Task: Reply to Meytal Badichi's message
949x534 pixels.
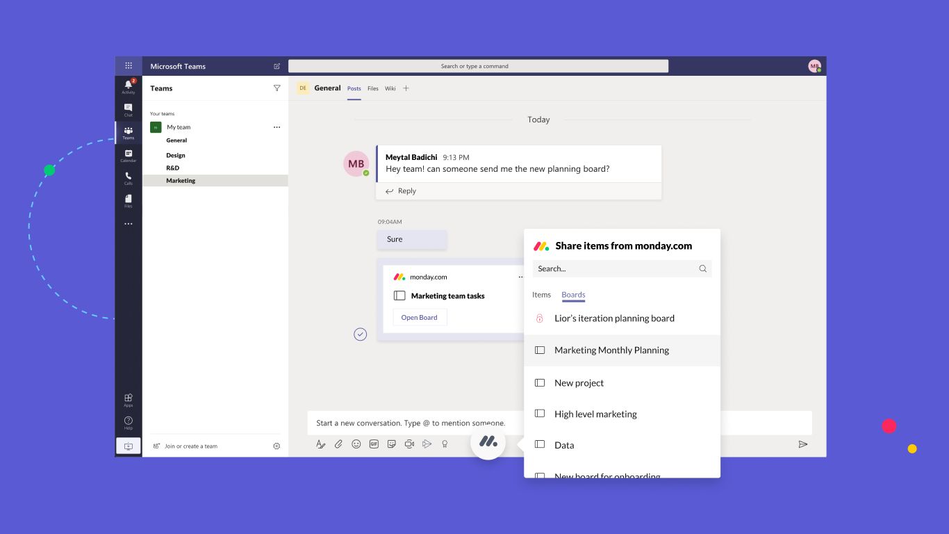Action: point(401,191)
